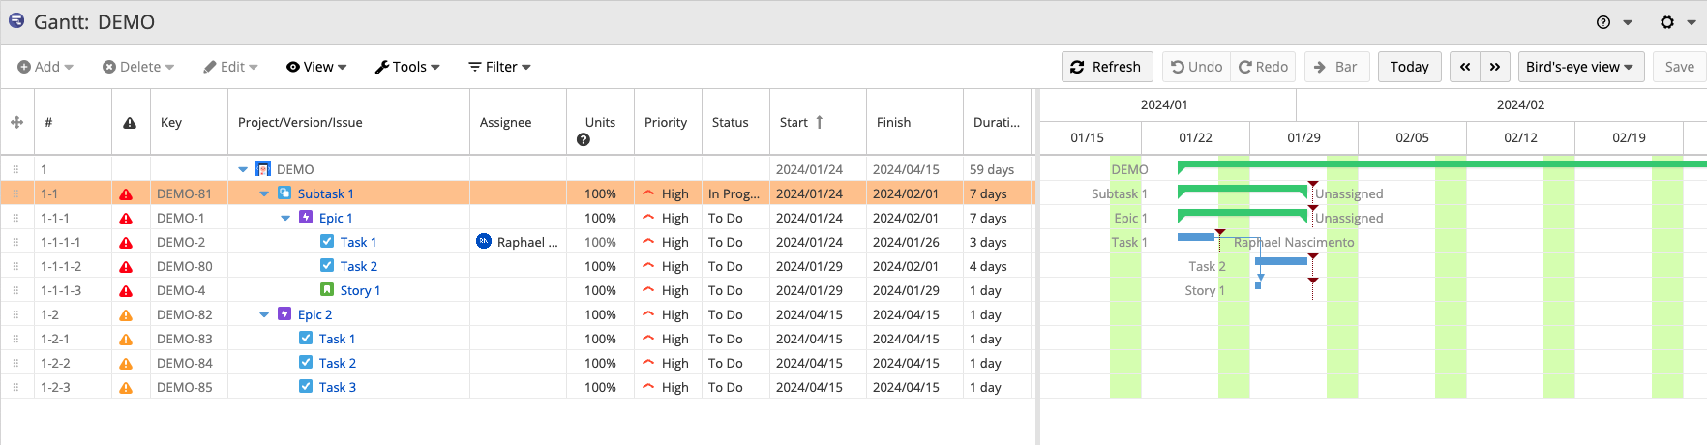Click the help question mark icon
Viewport: 1707px width, 445px height.
coord(1603,22)
